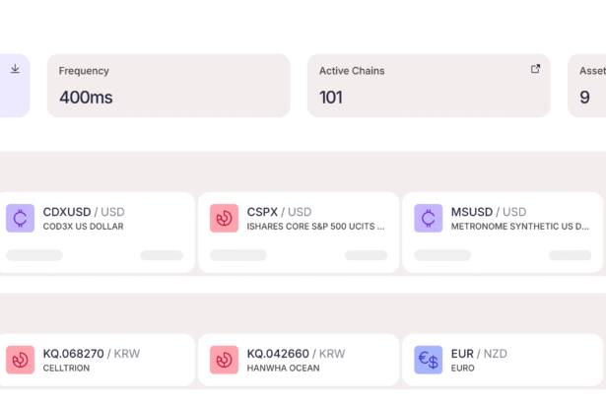Open Active Chains external link icon
This screenshot has height=404, width=606.
pos(536,69)
